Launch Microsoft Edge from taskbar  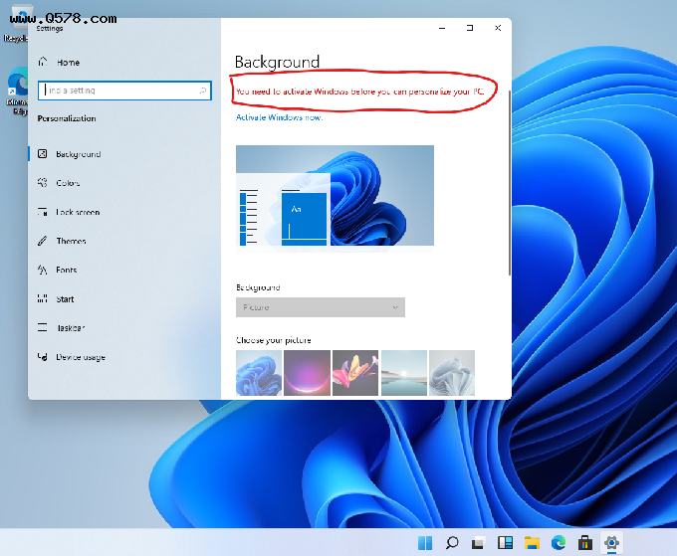[559, 543]
